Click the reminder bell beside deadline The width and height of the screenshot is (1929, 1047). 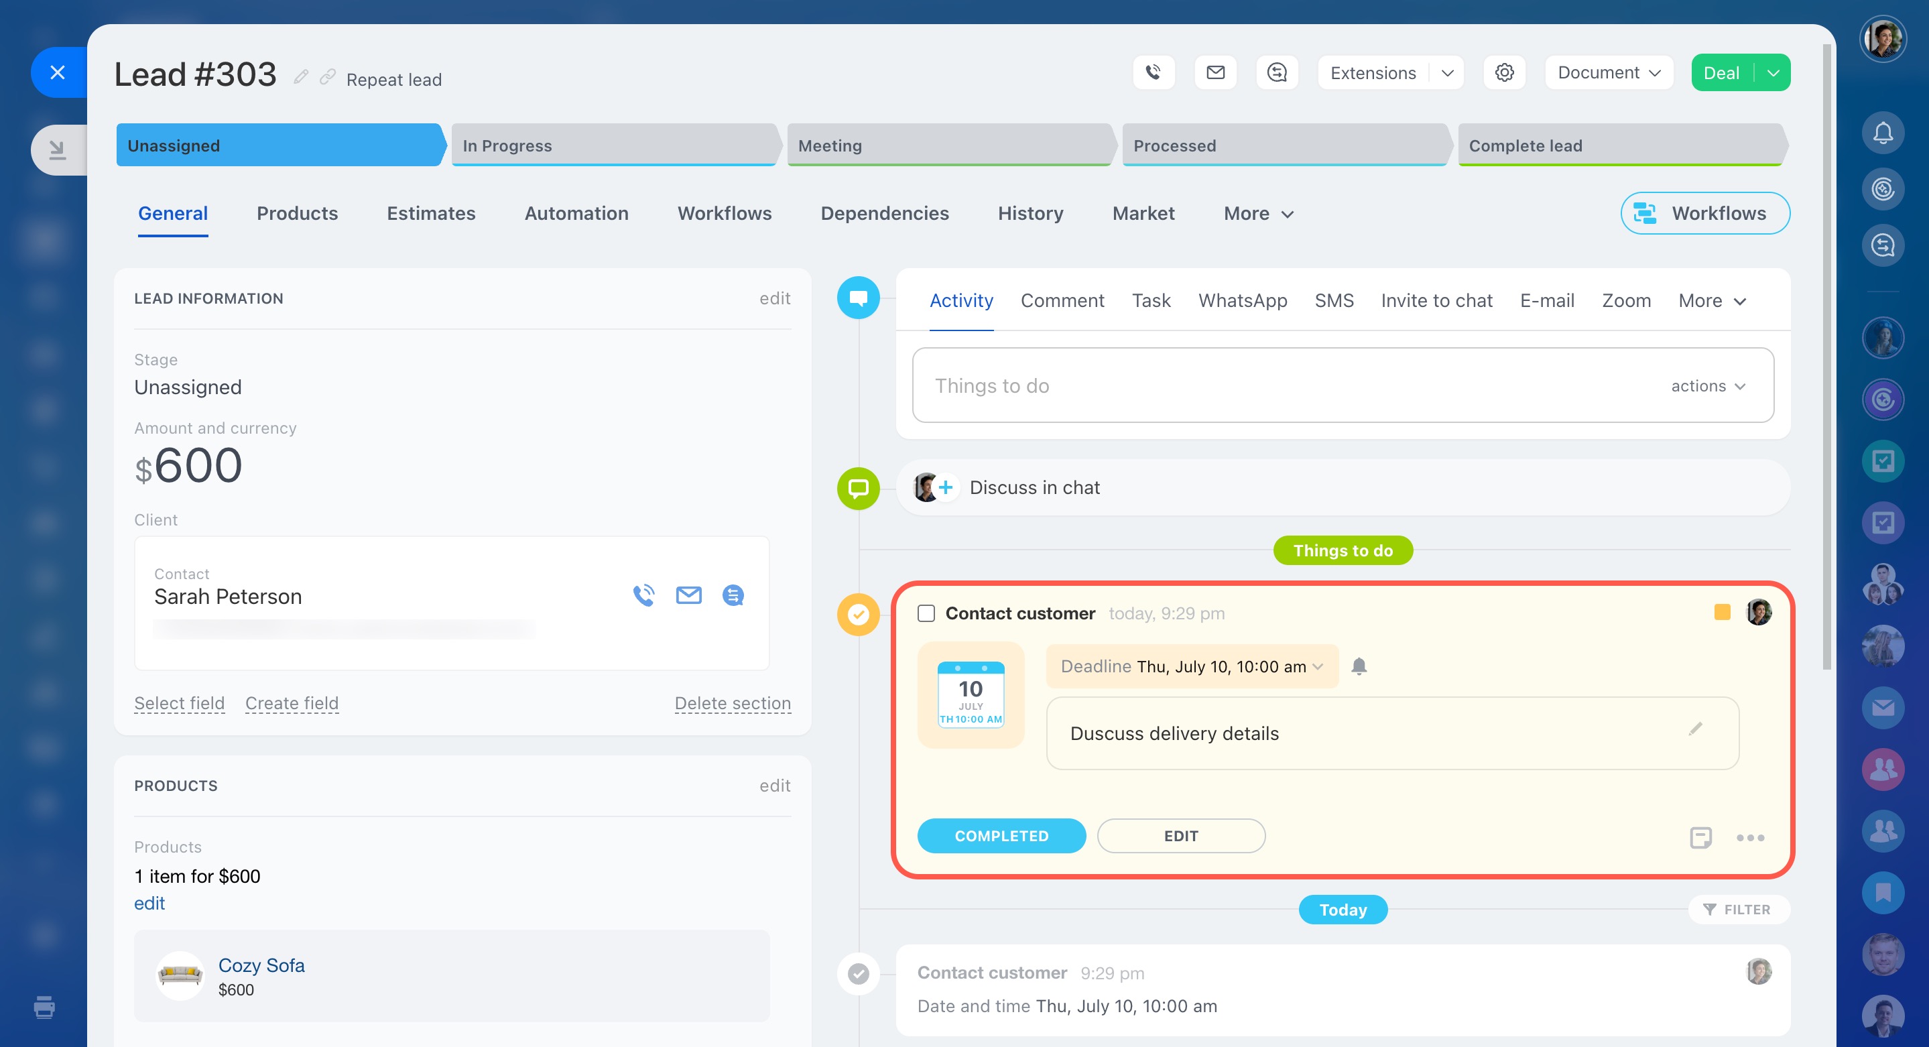pos(1359,666)
